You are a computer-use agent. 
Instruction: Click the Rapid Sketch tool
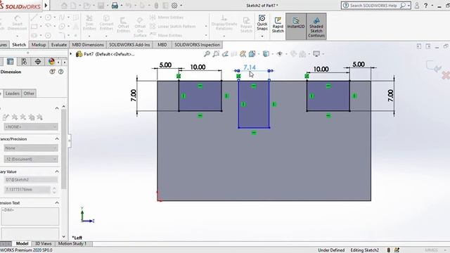(x=278, y=25)
